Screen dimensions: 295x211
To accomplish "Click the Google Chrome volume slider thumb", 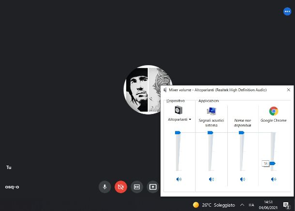I will coord(273,164).
